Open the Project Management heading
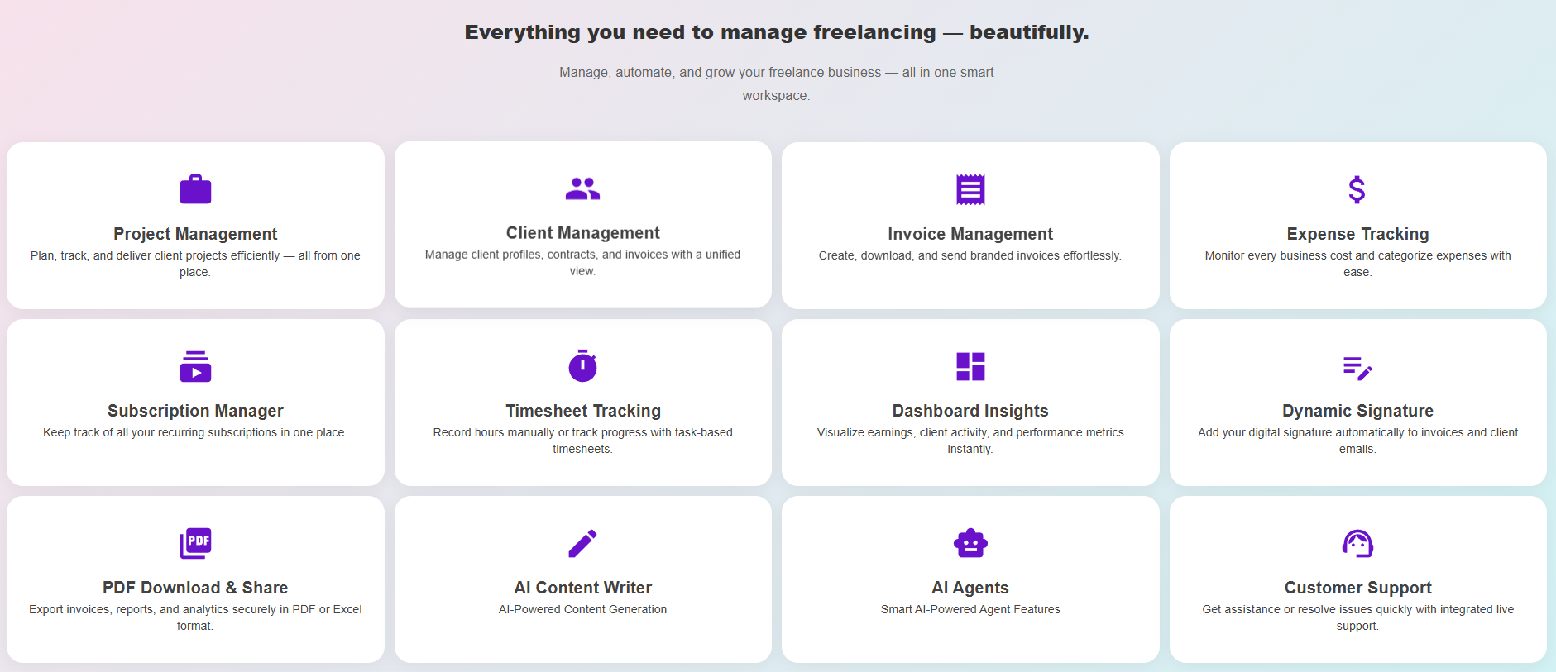This screenshot has width=1556, height=672. pyautogui.click(x=195, y=234)
